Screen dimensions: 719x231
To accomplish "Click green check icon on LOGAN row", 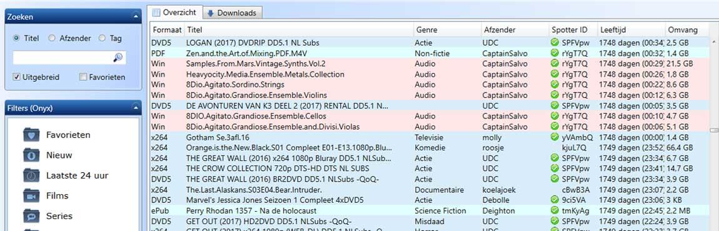I will pyautogui.click(x=555, y=42).
